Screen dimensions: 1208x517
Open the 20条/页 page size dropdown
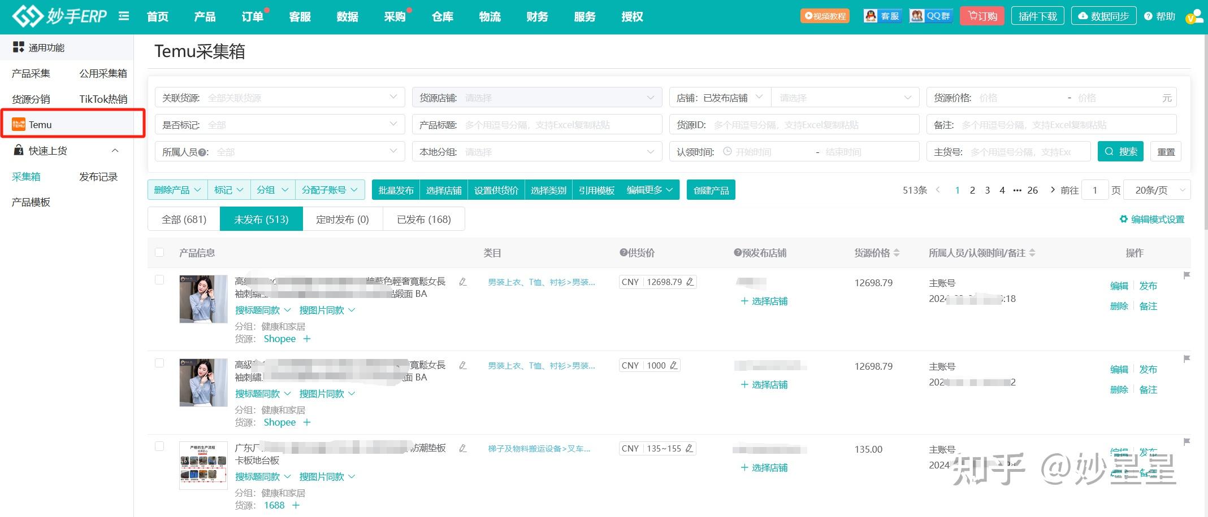pos(1157,190)
